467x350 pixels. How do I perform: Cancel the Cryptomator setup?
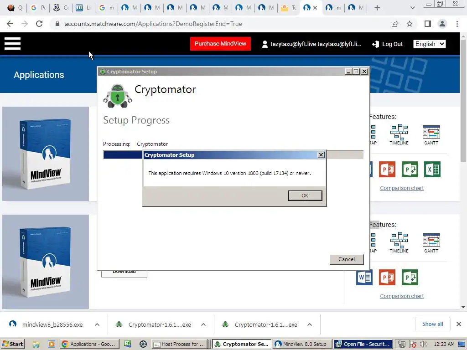pyautogui.click(x=347, y=259)
